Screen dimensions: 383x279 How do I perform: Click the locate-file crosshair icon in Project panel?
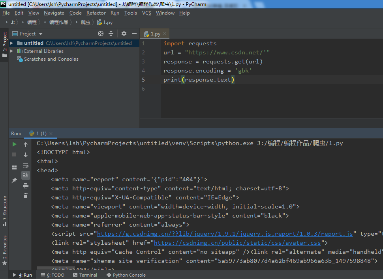click(x=101, y=33)
